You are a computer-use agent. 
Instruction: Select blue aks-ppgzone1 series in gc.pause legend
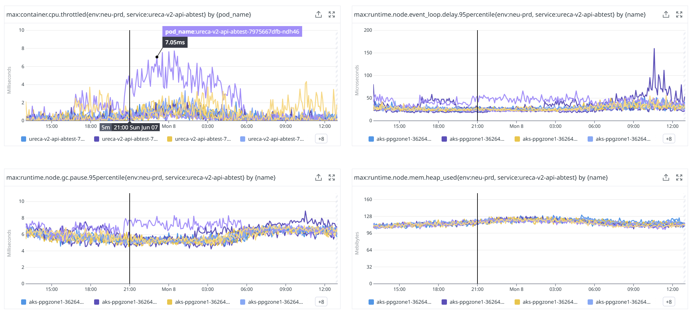(52, 302)
